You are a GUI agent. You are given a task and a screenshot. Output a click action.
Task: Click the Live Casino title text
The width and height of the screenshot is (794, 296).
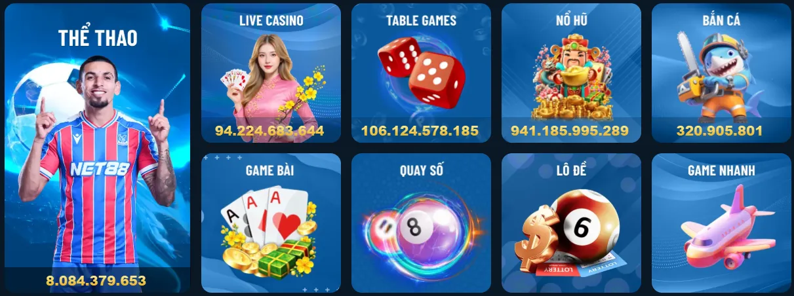tap(271, 20)
